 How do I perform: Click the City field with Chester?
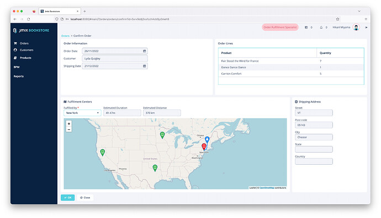(314, 137)
